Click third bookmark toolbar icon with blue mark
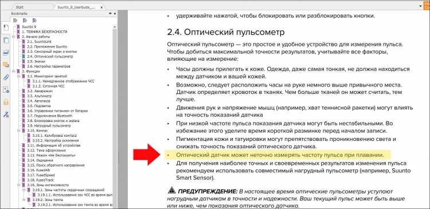 click(34, 21)
